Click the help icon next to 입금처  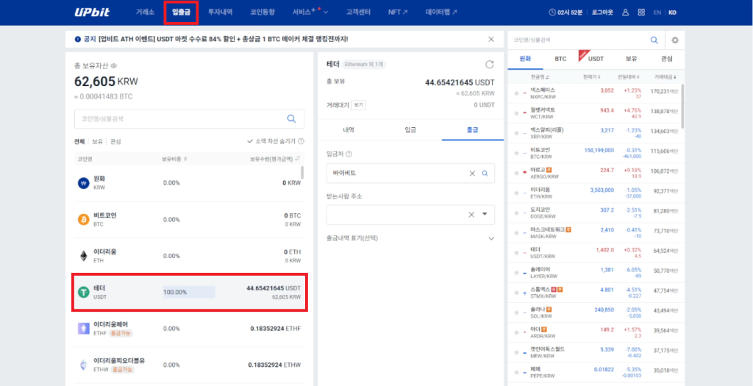(349, 154)
